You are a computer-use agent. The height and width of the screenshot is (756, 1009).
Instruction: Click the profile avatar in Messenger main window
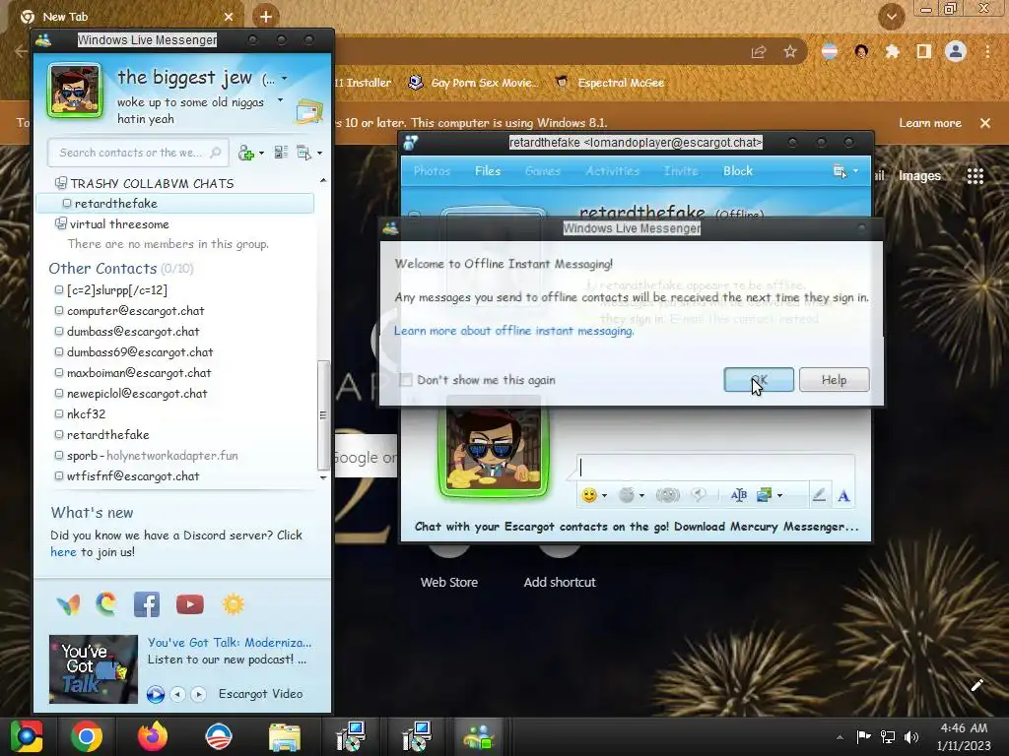click(x=75, y=91)
